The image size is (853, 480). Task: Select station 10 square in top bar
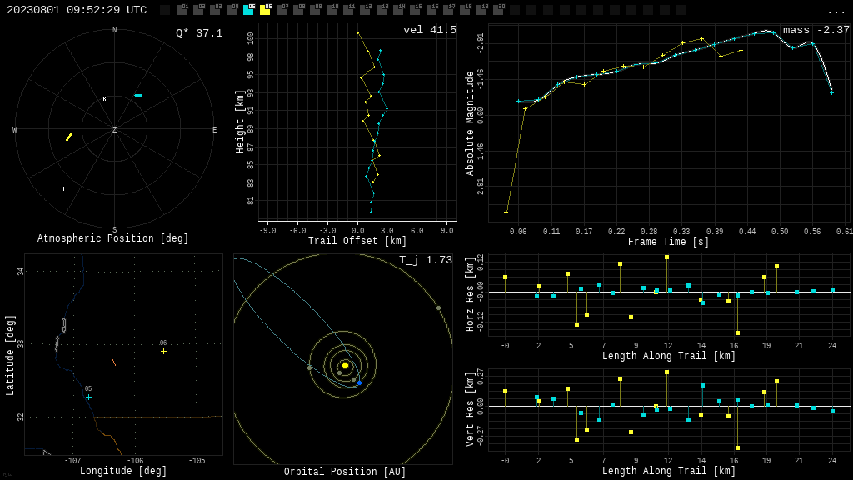click(332, 10)
